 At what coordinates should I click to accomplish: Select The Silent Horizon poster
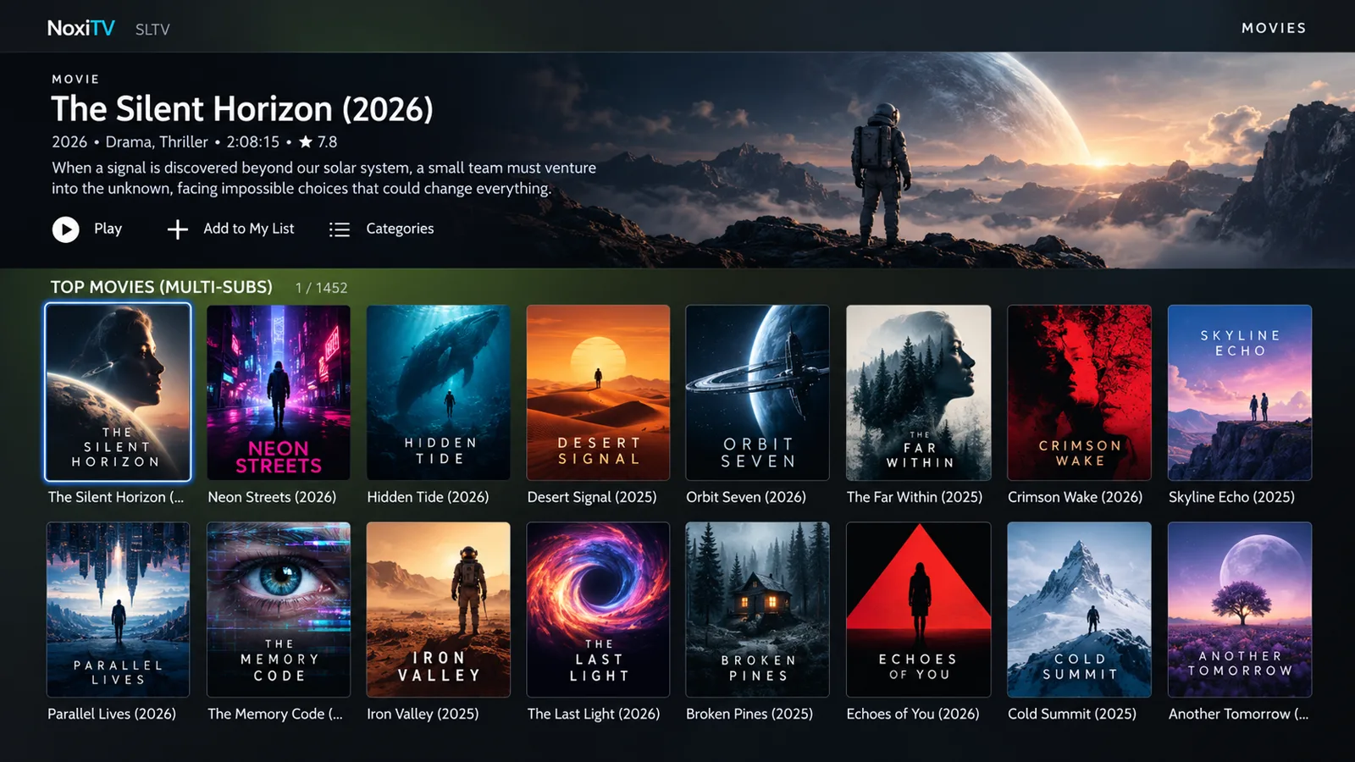118,392
